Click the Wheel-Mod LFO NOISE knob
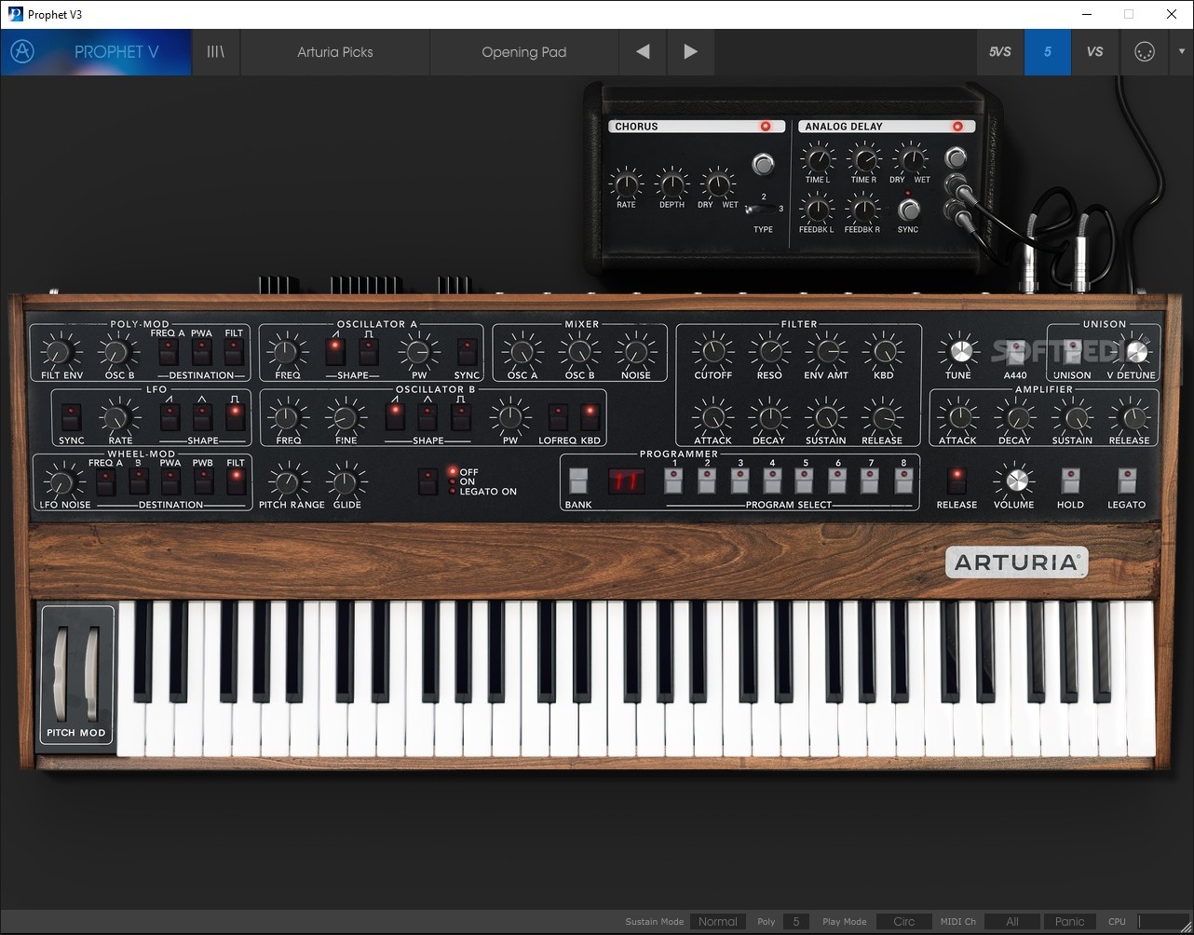 click(x=61, y=481)
